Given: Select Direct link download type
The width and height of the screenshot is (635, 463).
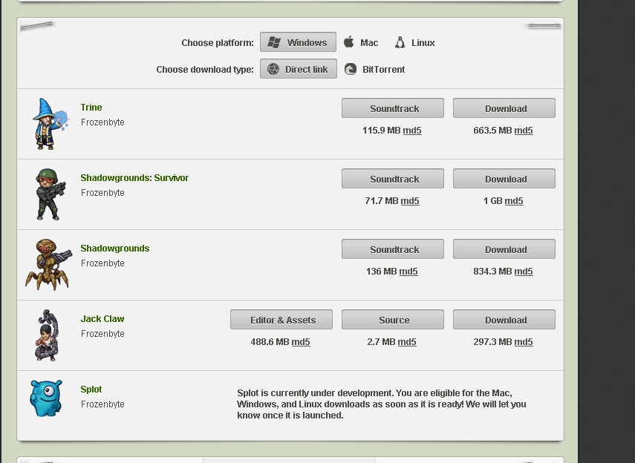Looking at the screenshot, I should click(299, 69).
